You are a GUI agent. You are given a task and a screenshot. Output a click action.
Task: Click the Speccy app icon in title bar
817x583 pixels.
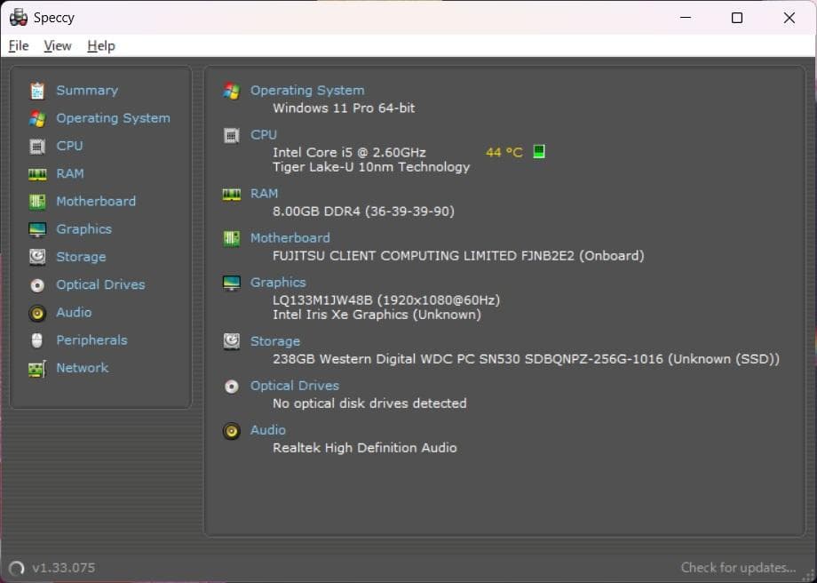tap(19, 18)
